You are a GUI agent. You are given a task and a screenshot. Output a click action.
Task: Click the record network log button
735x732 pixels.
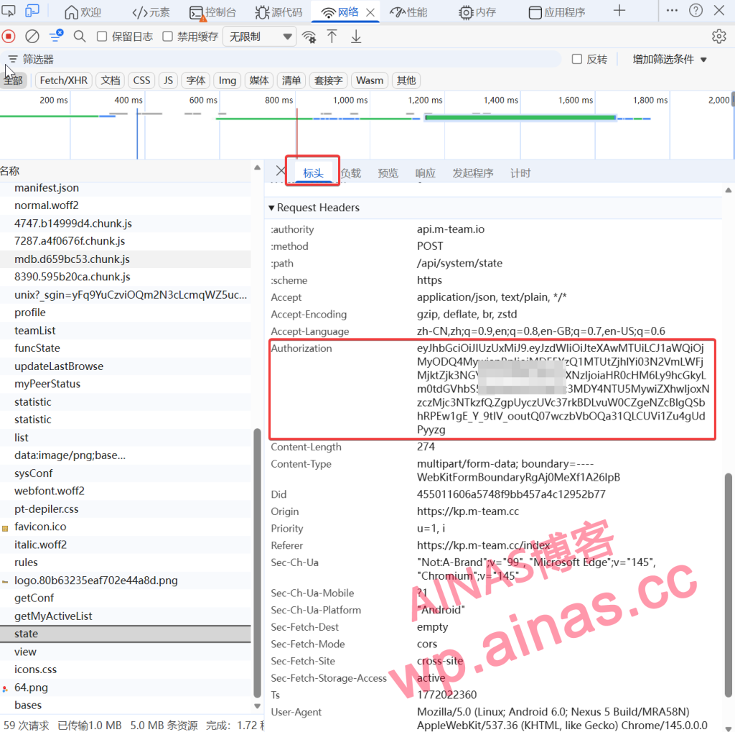9,36
